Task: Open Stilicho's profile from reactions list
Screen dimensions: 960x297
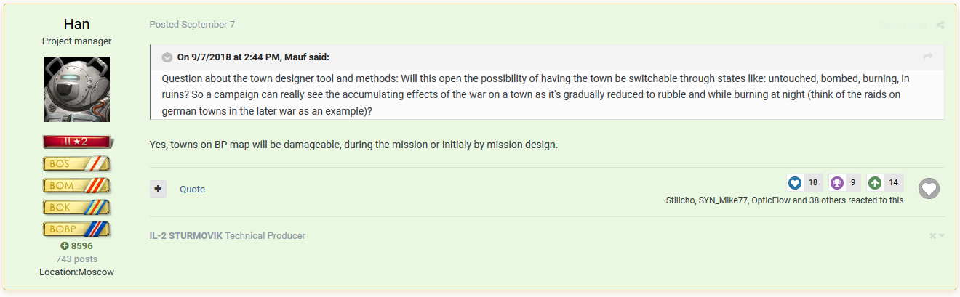Action: [x=680, y=200]
